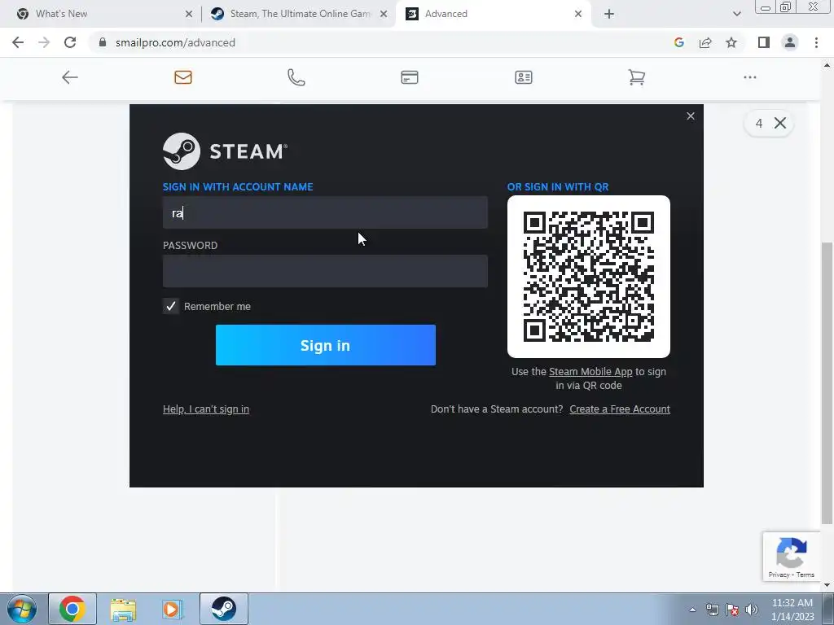Open the reCAPTCHA Privacy link
Viewport: 834px width, 625px height.
tap(779, 575)
